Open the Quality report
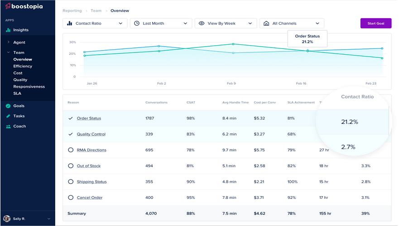The width and height of the screenshot is (403, 226). pos(20,80)
